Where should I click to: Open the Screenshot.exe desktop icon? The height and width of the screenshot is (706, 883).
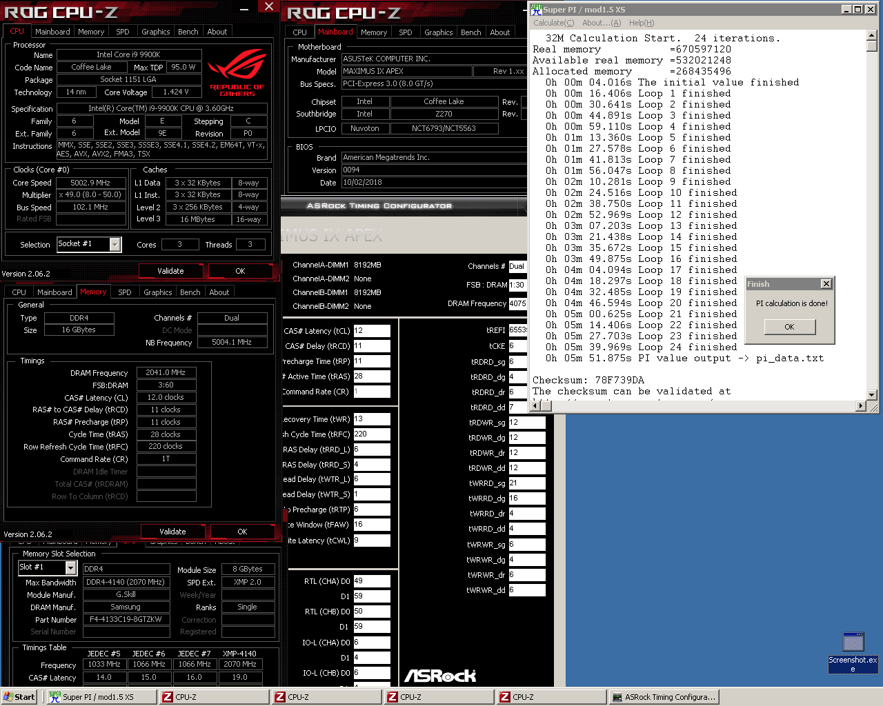tap(853, 652)
